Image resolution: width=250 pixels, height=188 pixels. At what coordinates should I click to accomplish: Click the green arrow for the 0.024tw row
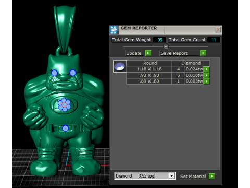pos(207,69)
